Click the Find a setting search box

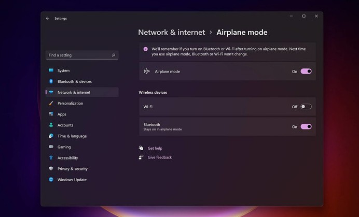(82, 55)
